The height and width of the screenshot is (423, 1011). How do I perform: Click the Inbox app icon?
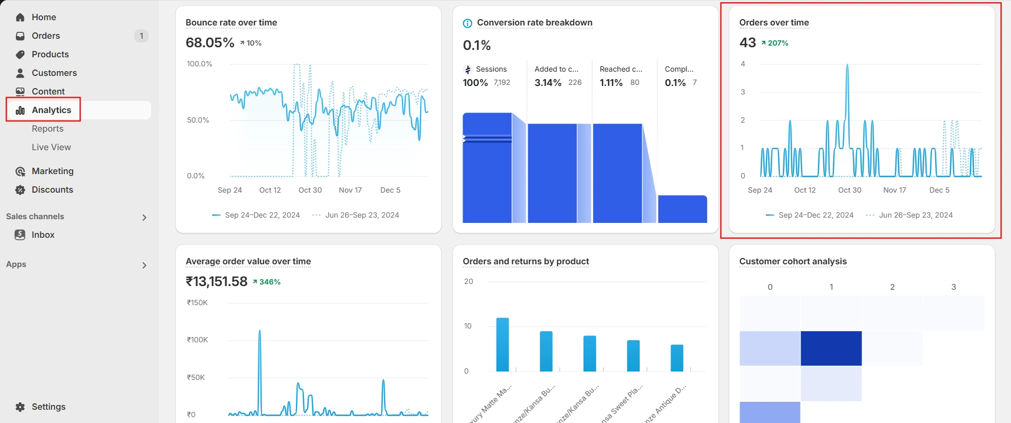point(20,235)
